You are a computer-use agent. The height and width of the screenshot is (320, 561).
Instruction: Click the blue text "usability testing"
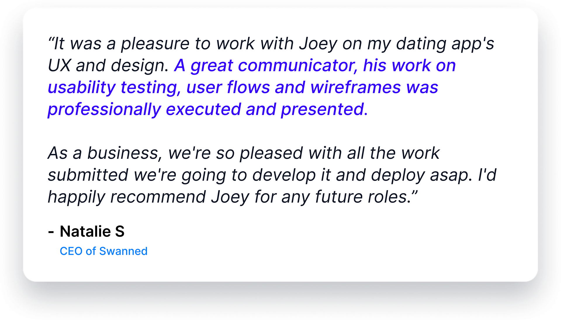pos(113,87)
